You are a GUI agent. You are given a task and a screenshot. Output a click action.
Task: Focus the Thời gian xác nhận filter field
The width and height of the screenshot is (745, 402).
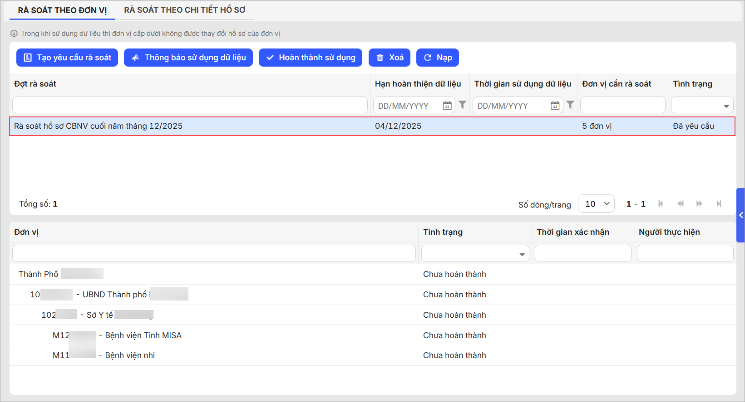coord(583,253)
